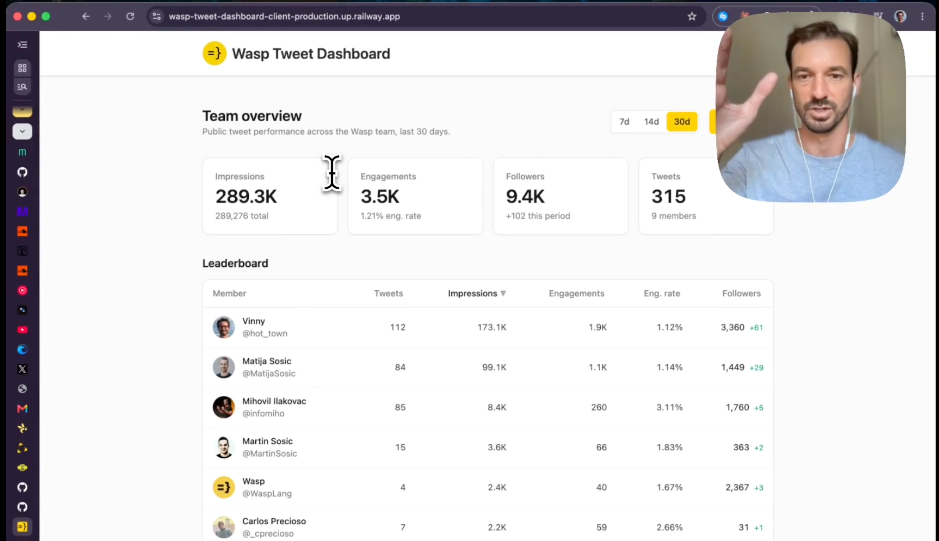Sort leaderboard by Member column
This screenshot has width=939, height=541.
pyautogui.click(x=229, y=294)
